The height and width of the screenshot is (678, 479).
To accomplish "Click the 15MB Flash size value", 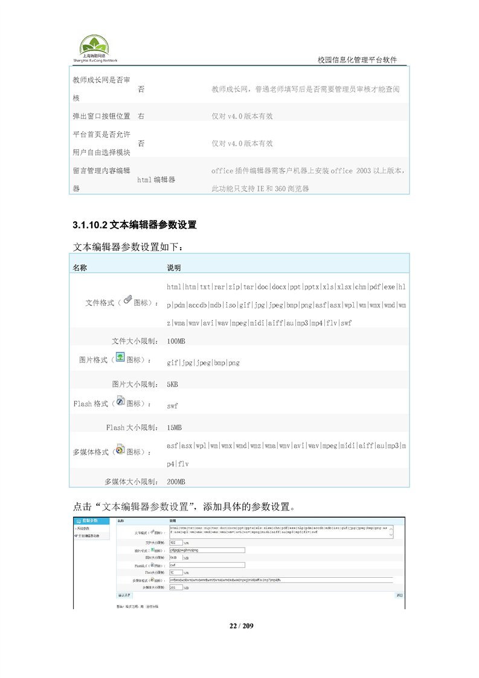I will pos(174,428).
